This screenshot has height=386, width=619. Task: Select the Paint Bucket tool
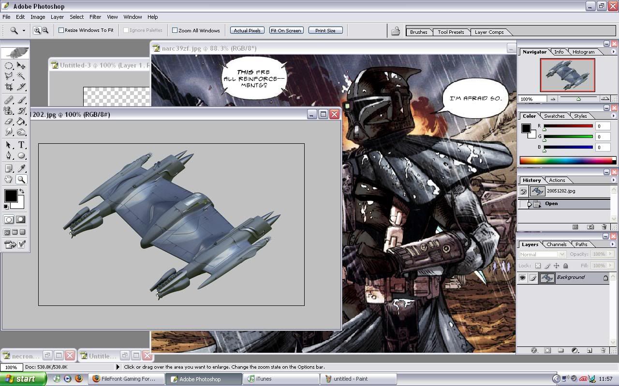(21, 121)
